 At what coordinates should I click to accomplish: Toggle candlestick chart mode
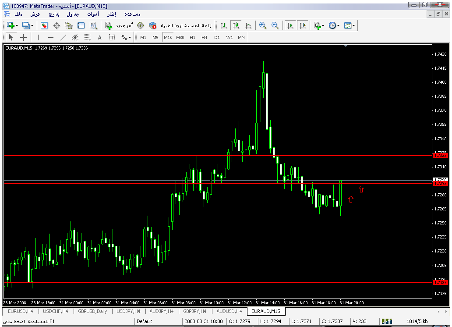(x=236, y=26)
